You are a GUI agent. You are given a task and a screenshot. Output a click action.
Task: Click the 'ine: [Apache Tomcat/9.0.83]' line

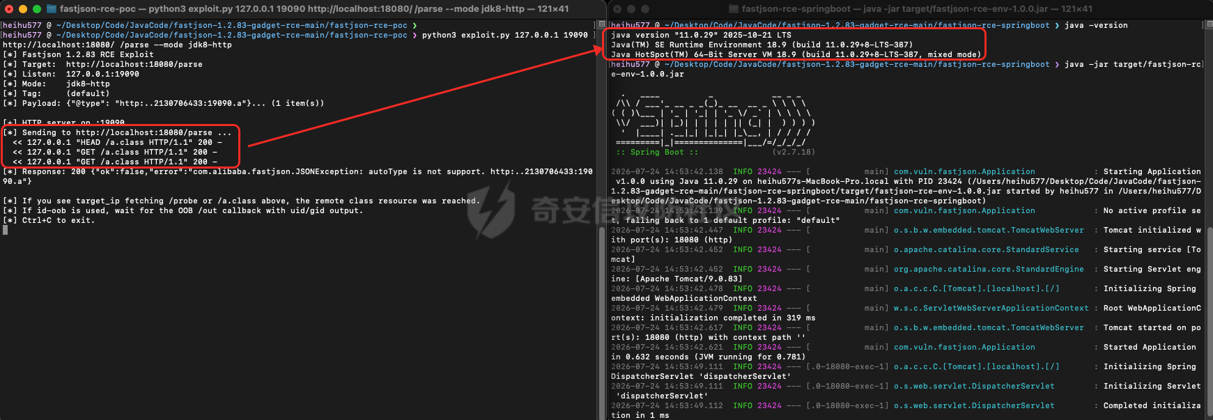tap(677, 279)
